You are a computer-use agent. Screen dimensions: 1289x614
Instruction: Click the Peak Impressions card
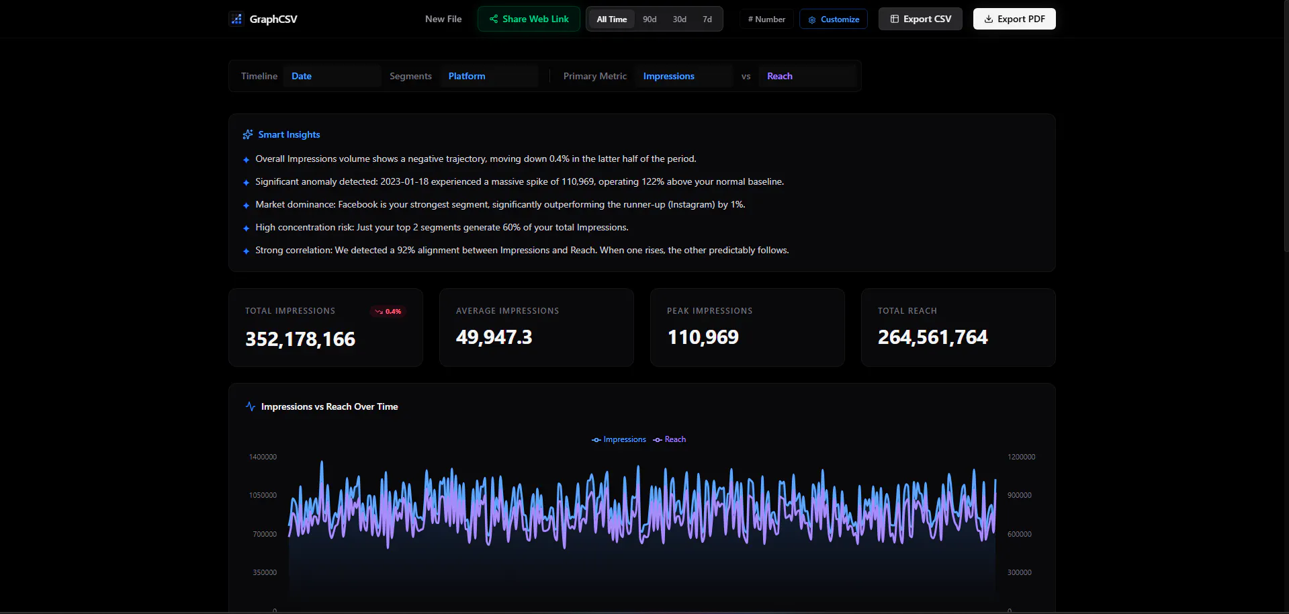748,327
